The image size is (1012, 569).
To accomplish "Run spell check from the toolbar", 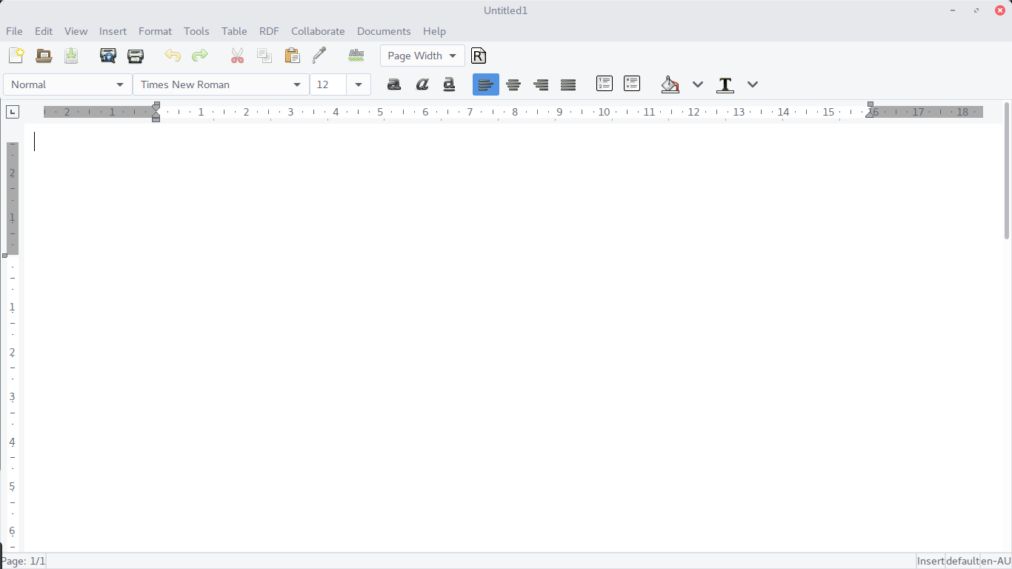I will [x=356, y=56].
